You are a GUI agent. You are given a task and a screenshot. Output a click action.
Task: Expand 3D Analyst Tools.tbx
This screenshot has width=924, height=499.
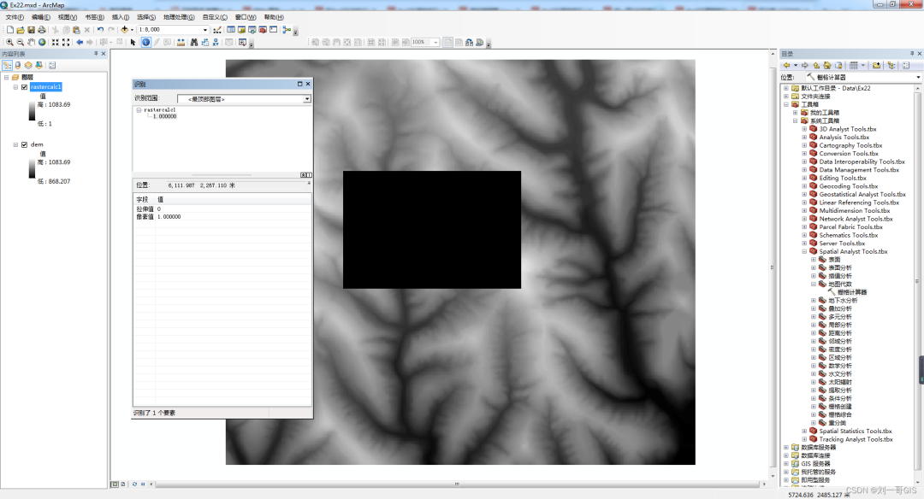click(x=804, y=129)
